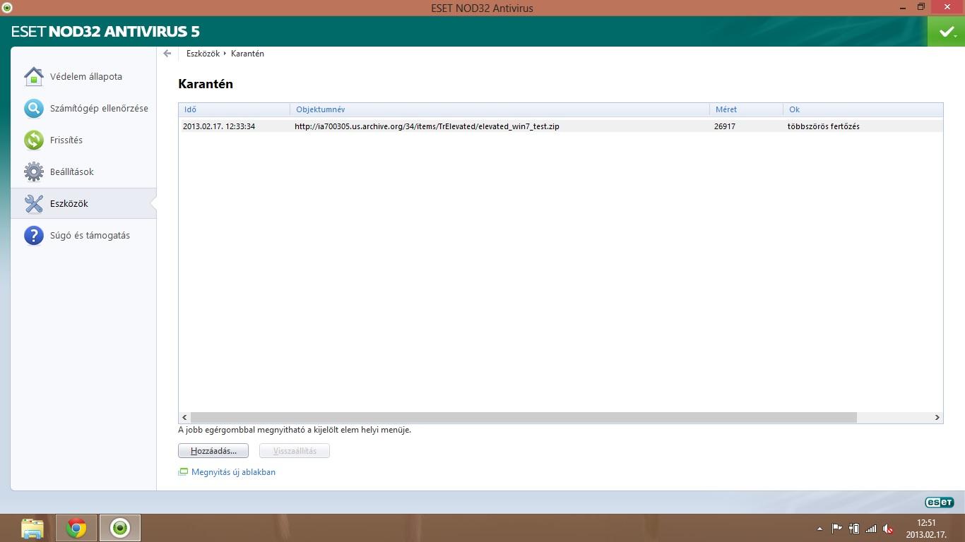
Task: Click the Karantén breadcrumb
Action: pos(247,54)
